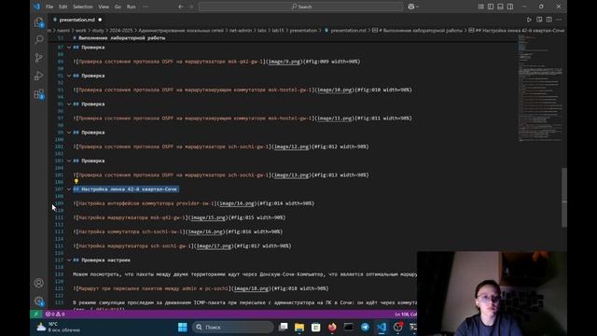Open the Source Control view
597x336 pixels.
pyautogui.click(x=39, y=58)
